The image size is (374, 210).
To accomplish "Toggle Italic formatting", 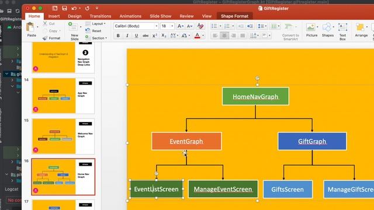I will pos(127,36).
